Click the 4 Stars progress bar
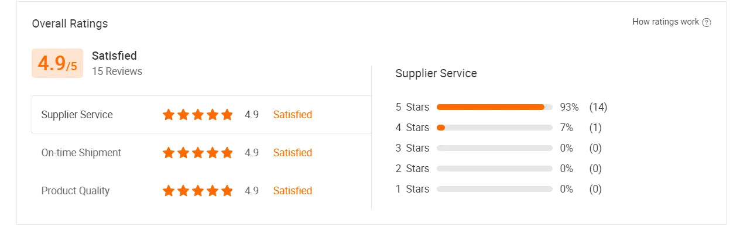 click(495, 128)
